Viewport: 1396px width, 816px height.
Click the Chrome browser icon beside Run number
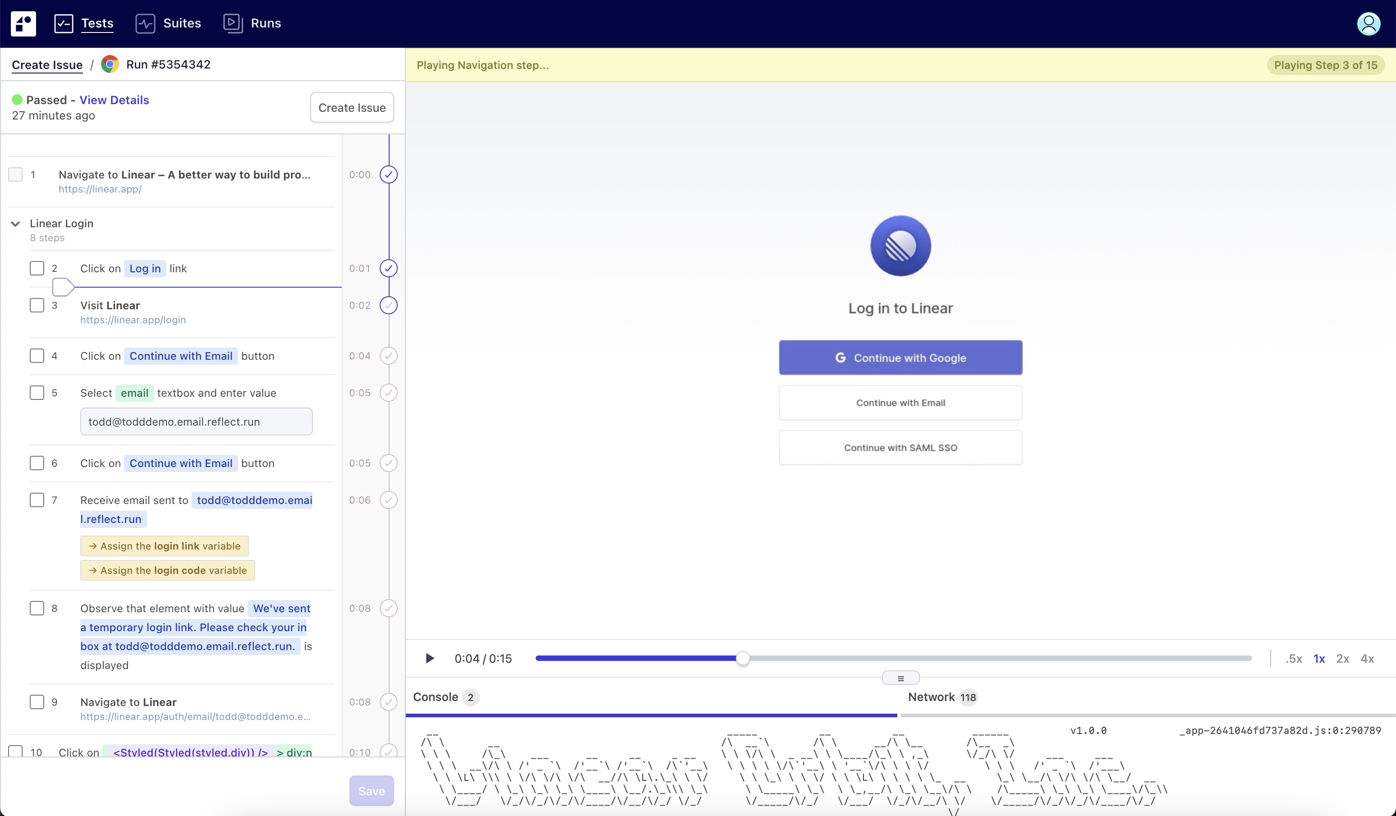pyautogui.click(x=110, y=64)
